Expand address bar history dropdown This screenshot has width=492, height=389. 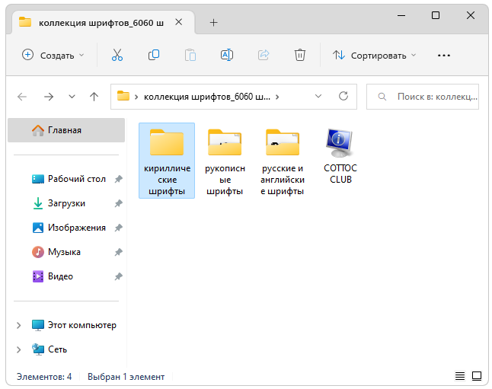pos(318,96)
